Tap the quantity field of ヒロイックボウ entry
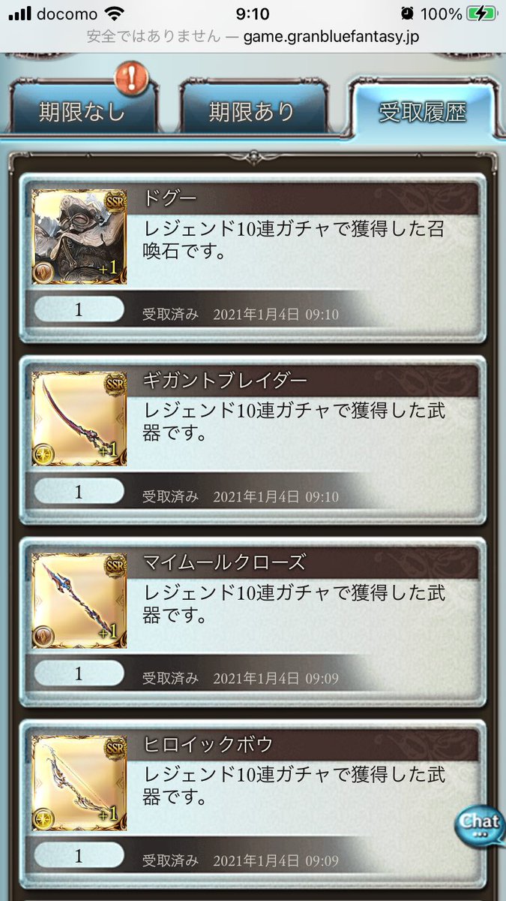506x901 pixels. 79,856
